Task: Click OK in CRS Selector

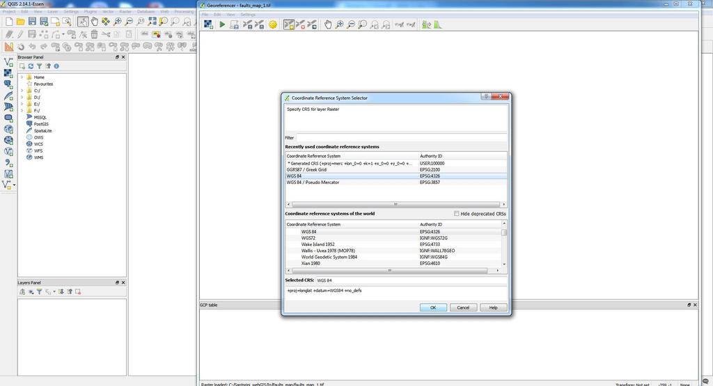Action: 433,308
